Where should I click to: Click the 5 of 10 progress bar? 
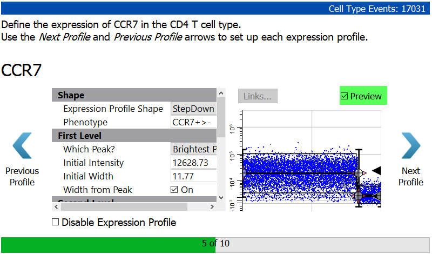[215, 244]
